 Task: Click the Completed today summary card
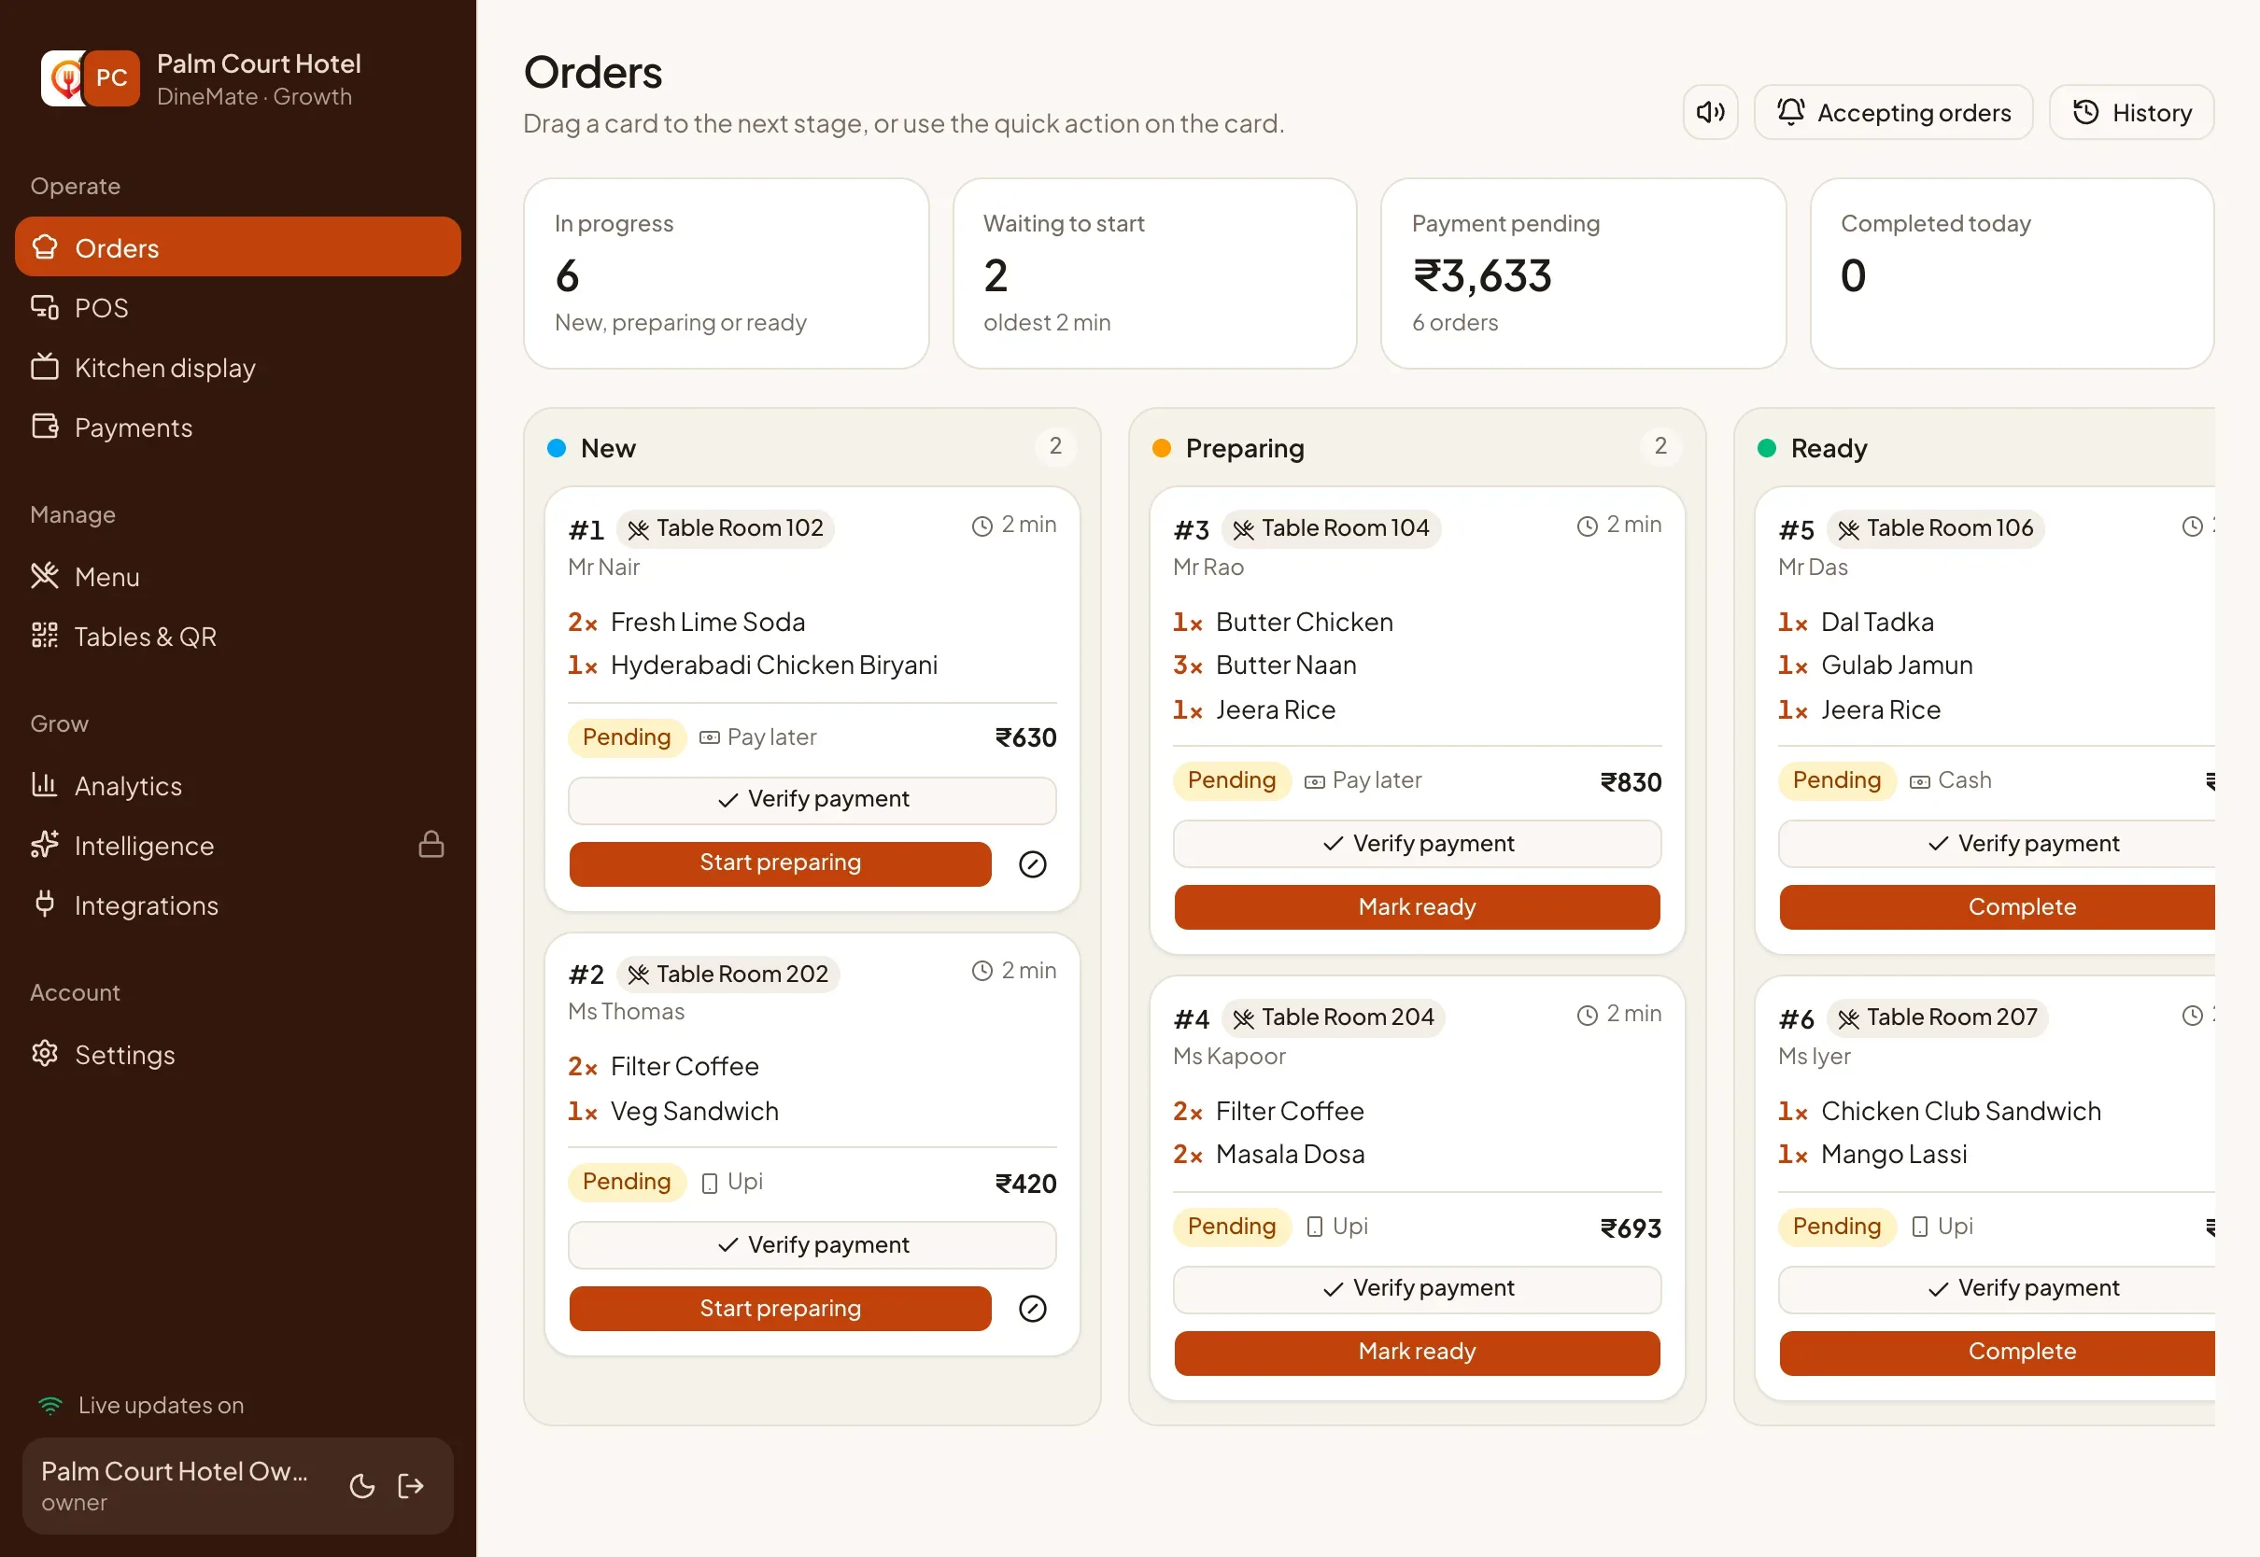point(2013,274)
